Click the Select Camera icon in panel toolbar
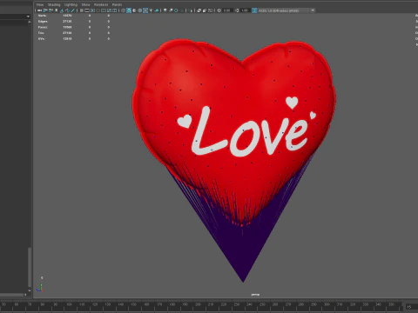The height and width of the screenshot is (313, 418). point(39,10)
